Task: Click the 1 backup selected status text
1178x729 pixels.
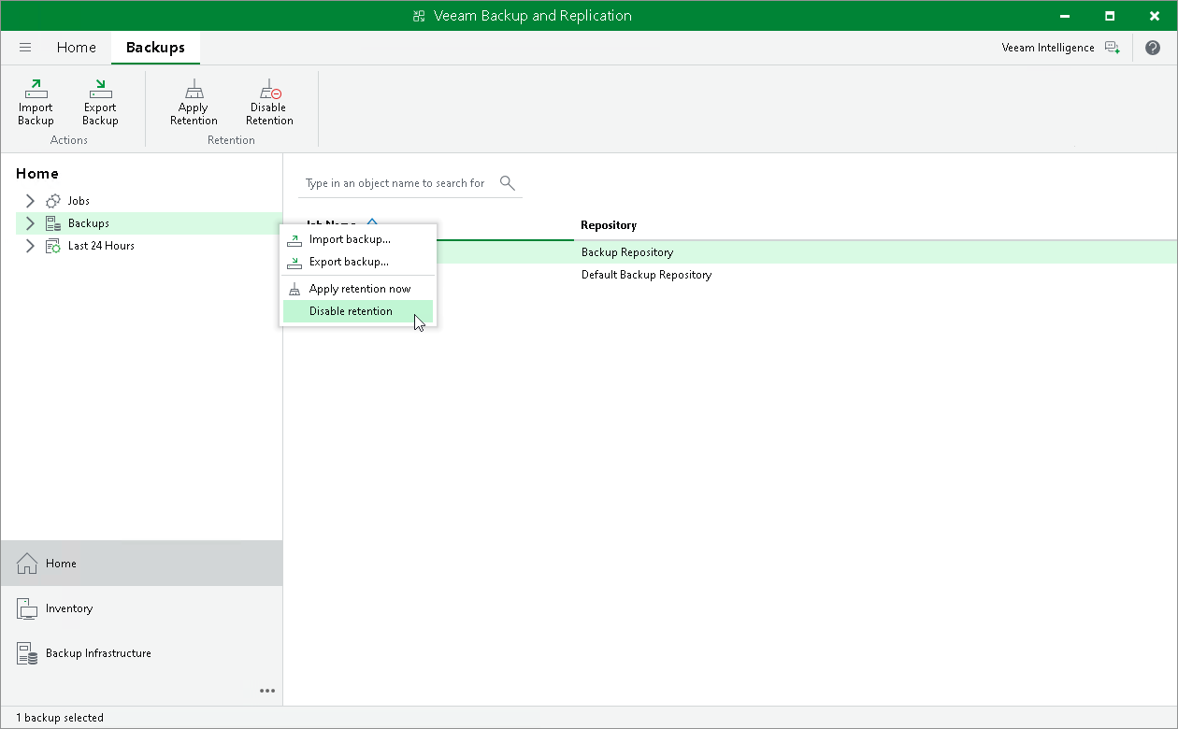Action: (x=60, y=718)
